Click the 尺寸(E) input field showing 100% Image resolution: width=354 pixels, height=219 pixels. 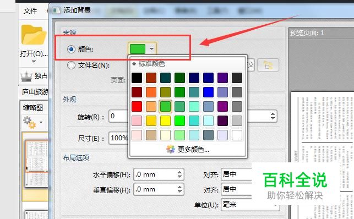coord(118,138)
